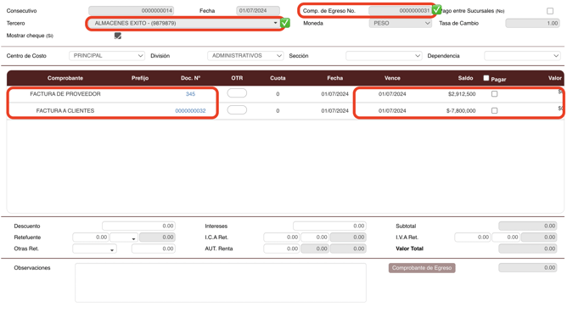Viewport: 584px width, 324px height.
Task: Click the Comp. de Egreso No. field
Action: pos(400,11)
